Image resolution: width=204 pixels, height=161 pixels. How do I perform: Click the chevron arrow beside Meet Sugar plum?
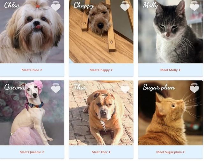pos(184,152)
